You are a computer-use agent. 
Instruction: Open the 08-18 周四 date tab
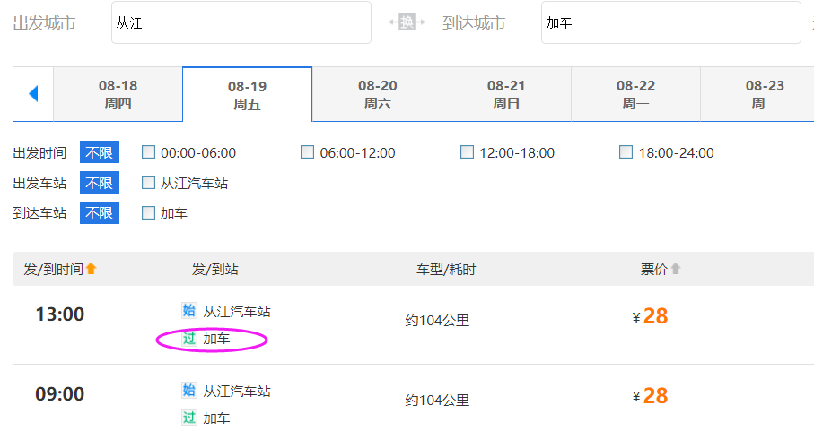coord(118,94)
